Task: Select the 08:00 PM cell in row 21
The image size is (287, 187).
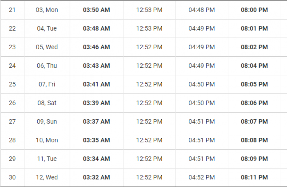Action: [x=254, y=10]
